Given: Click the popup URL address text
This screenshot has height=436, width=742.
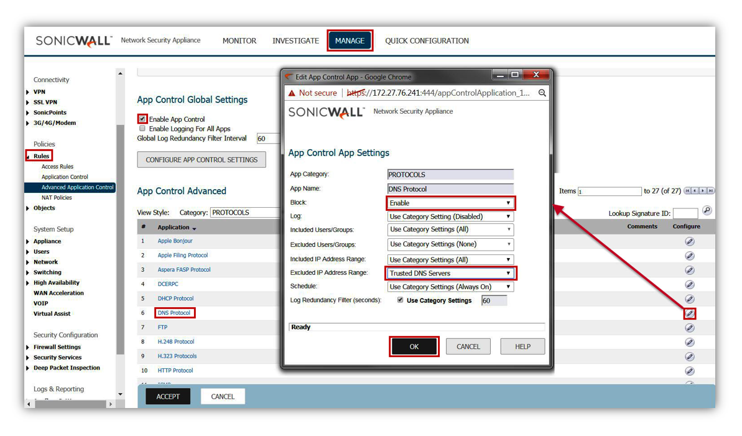Looking at the screenshot, I should 438,93.
